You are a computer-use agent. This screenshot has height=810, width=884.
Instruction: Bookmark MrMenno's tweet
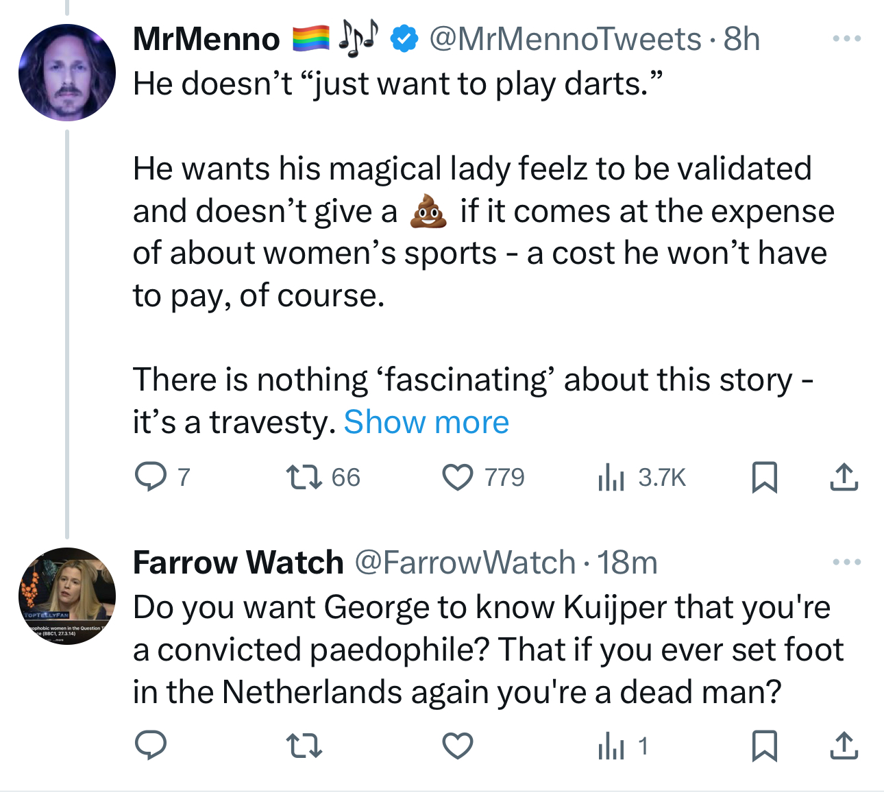point(764,477)
